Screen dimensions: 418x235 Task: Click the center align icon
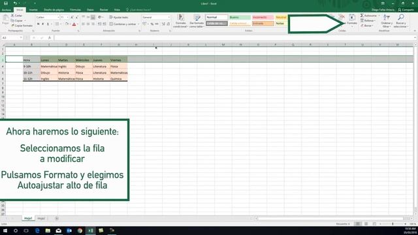tap(88, 24)
